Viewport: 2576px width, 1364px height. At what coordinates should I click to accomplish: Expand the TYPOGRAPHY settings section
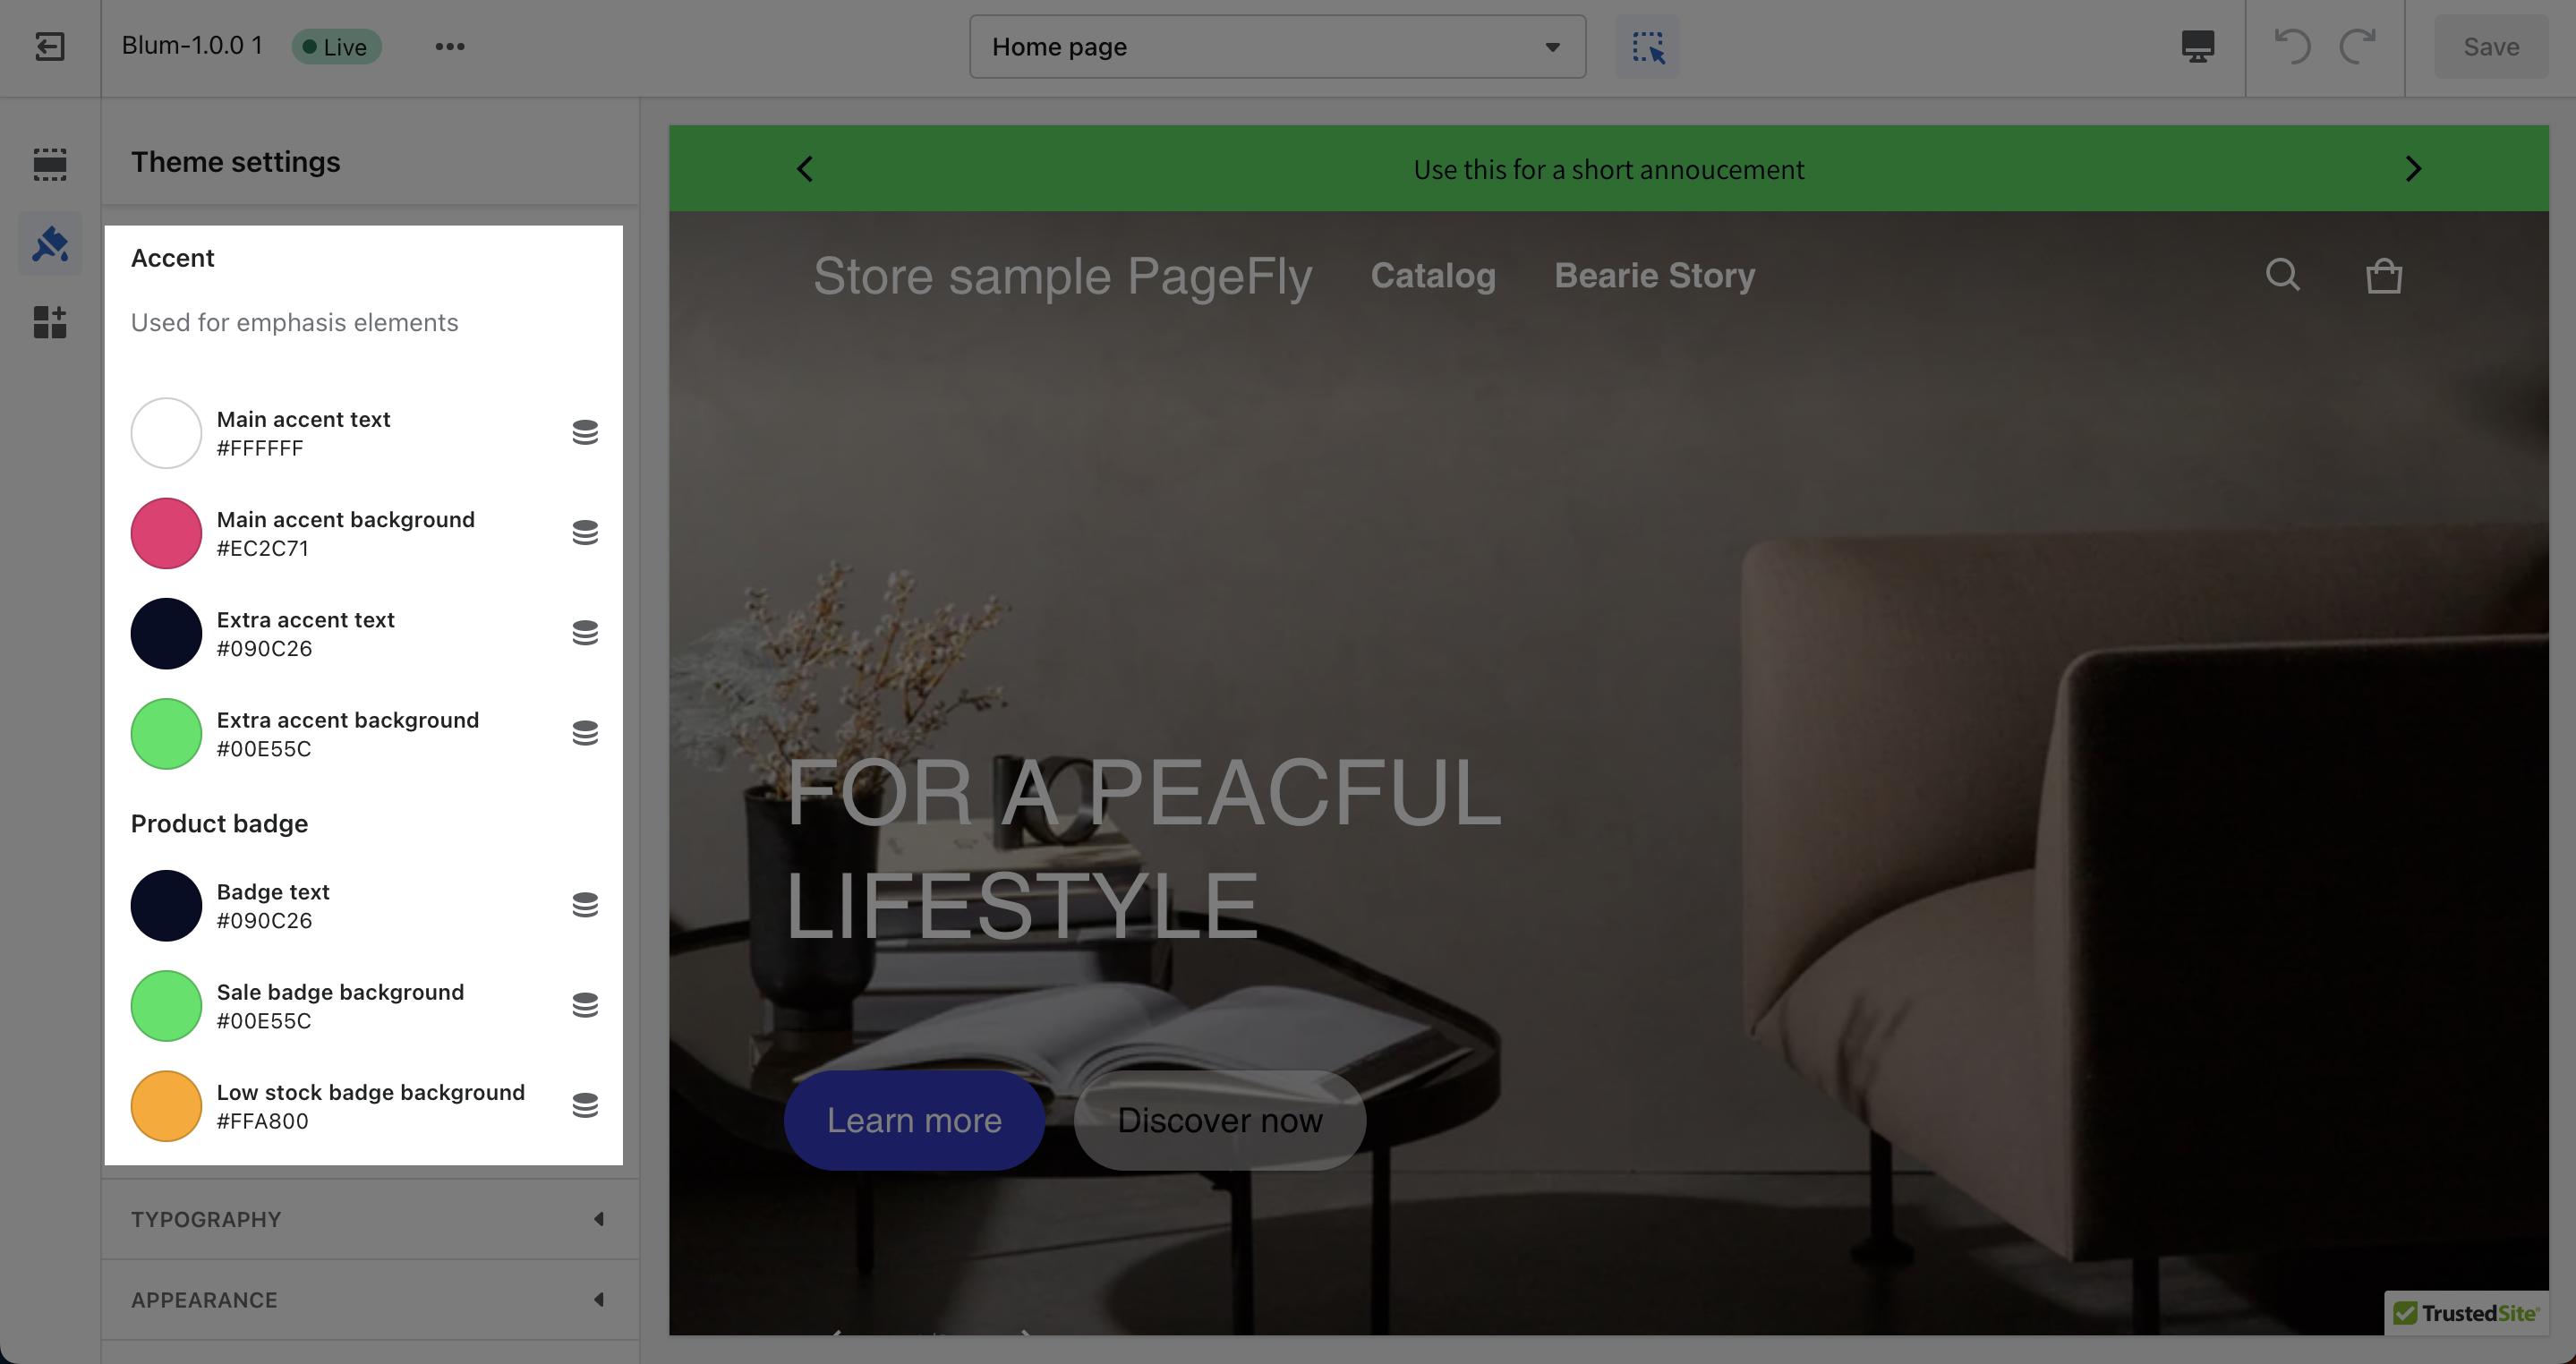point(370,1219)
